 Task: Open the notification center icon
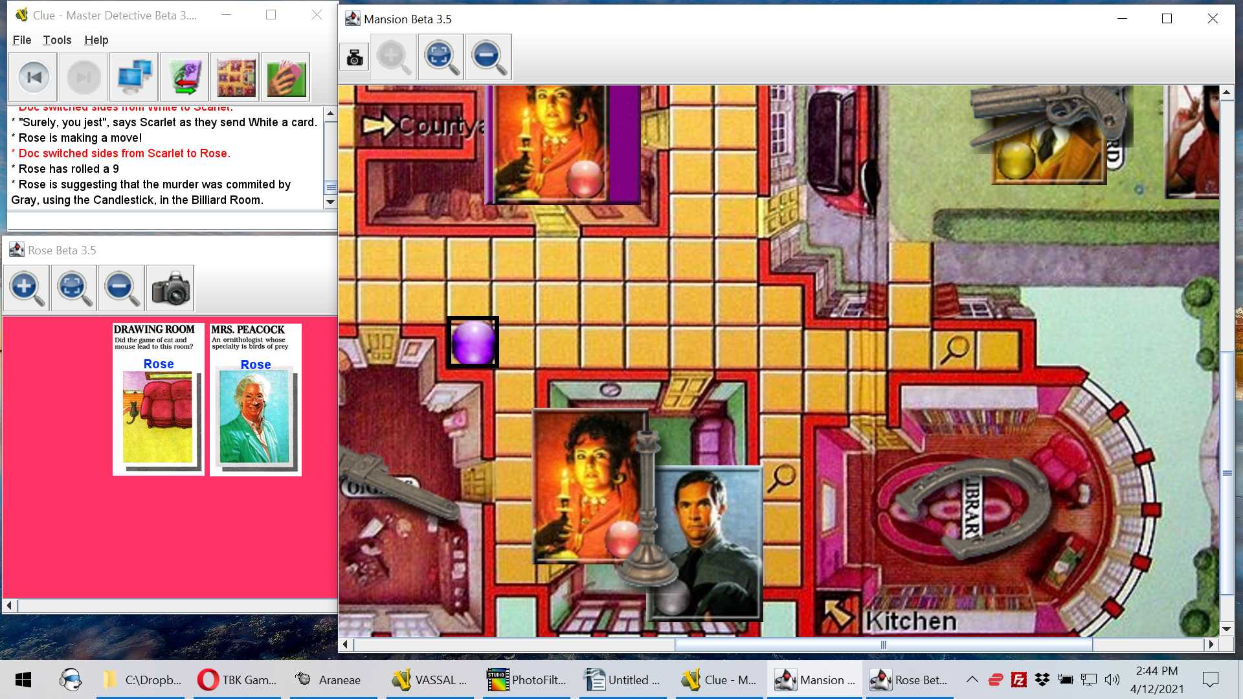click(x=1210, y=680)
